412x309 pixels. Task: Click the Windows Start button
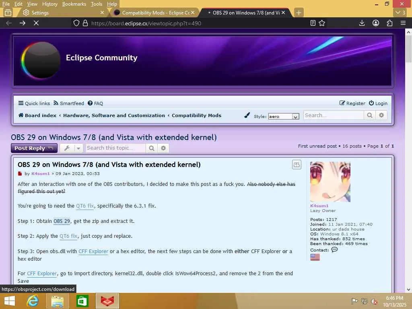10,301
